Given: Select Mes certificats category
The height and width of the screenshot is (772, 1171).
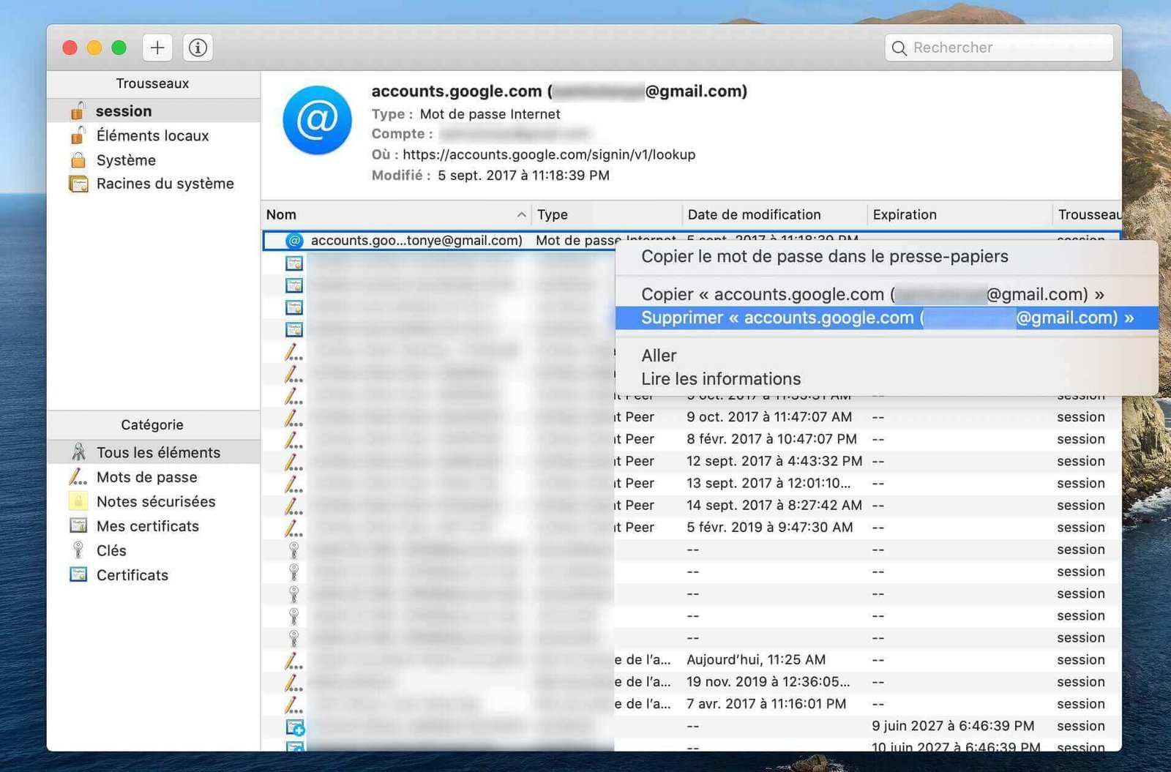Looking at the screenshot, I should (153, 526).
